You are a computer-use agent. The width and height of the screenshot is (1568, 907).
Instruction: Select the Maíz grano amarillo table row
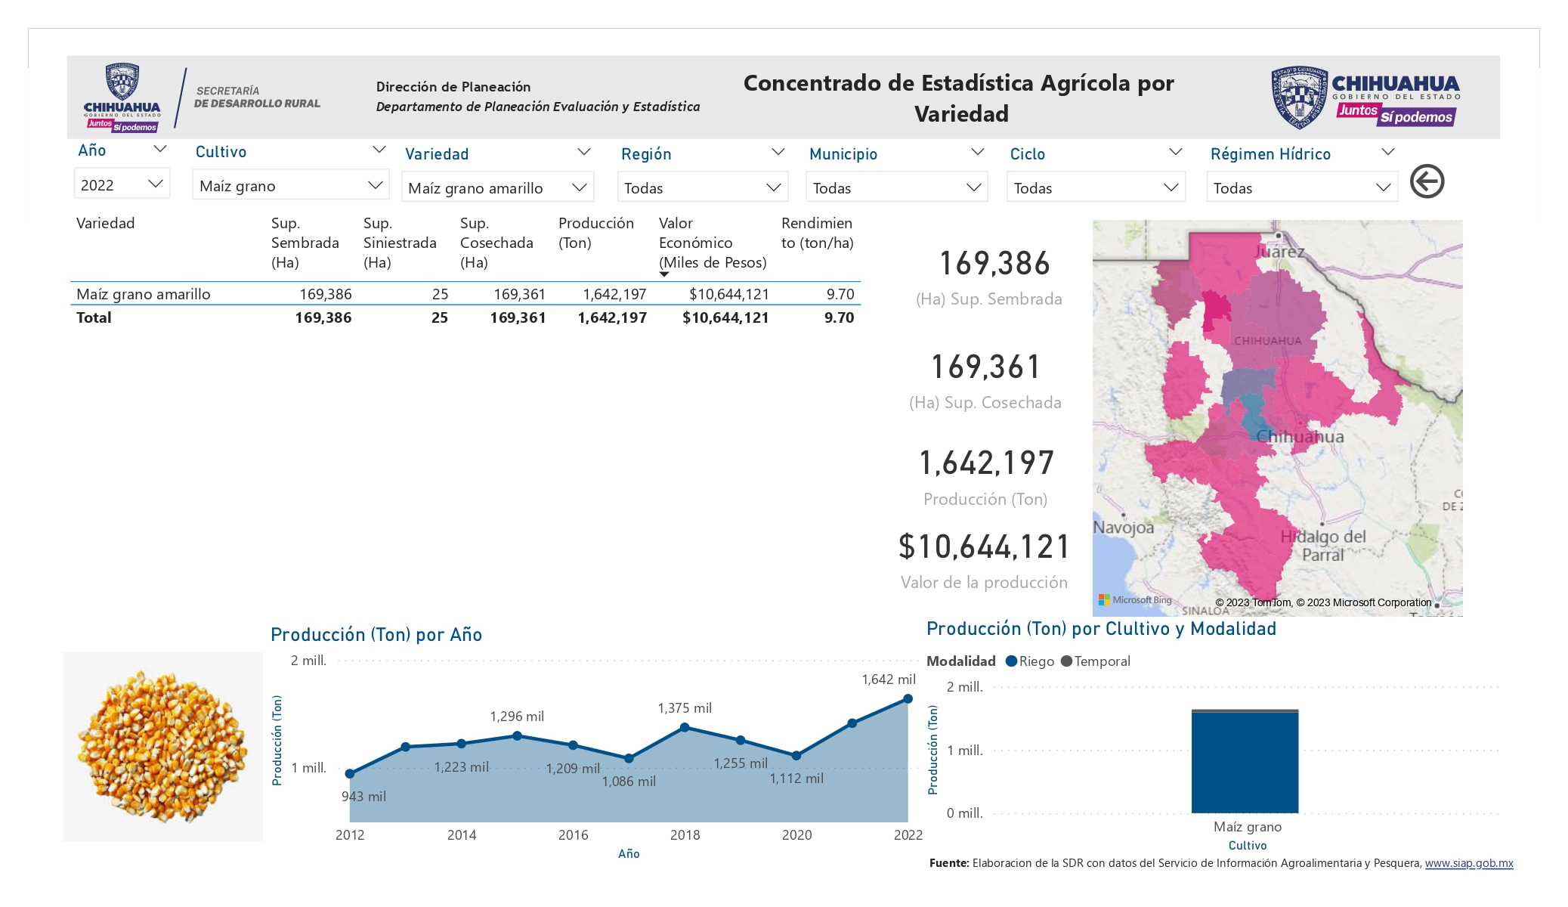click(x=465, y=294)
